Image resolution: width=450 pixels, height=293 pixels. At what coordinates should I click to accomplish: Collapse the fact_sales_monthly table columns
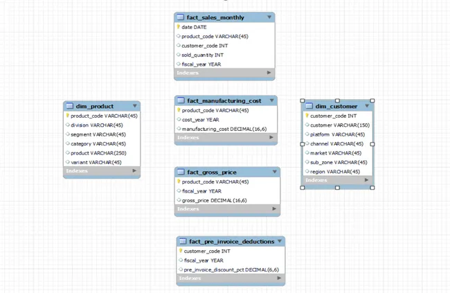[x=269, y=17]
